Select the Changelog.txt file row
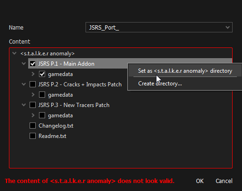The height and width of the screenshot is (191, 242). point(56,126)
